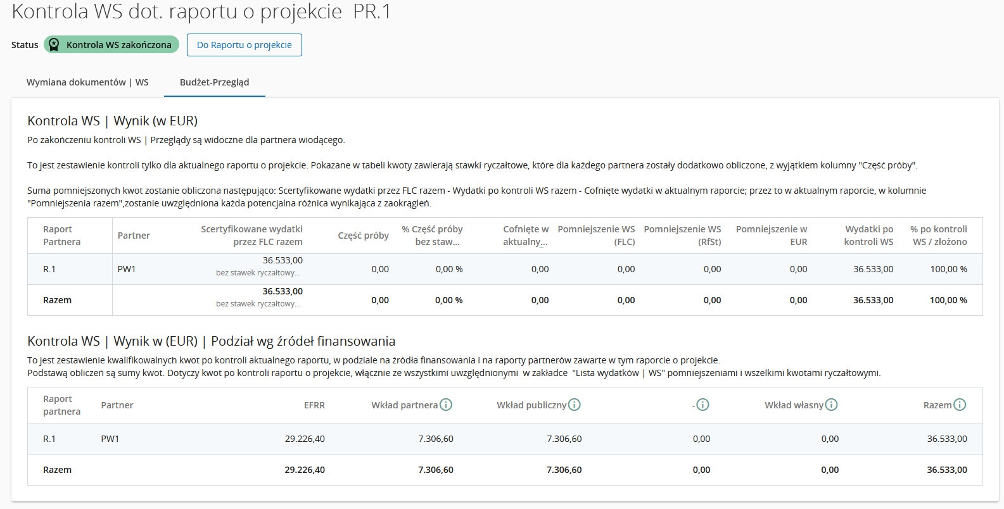Click the ribbon icon in the status badge

pos(54,45)
